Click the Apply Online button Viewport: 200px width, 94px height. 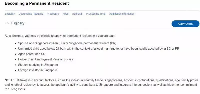tap(185, 24)
